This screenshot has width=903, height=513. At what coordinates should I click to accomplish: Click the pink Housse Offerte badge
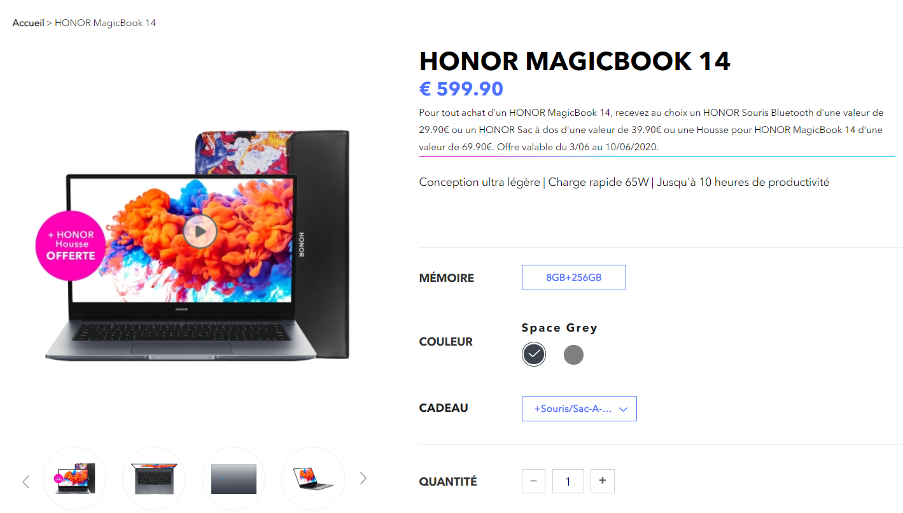coord(71,246)
